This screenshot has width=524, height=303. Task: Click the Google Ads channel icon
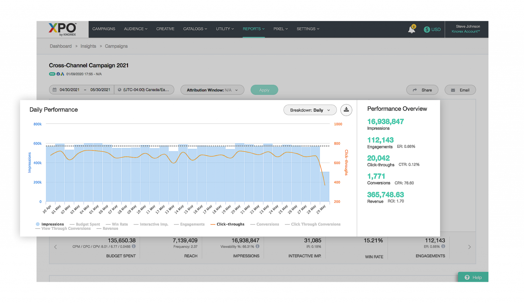[x=63, y=74]
